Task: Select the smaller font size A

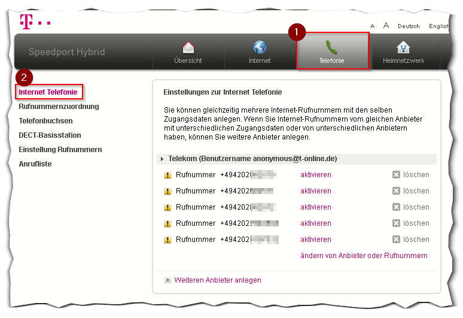Action: pyautogui.click(x=373, y=26)
